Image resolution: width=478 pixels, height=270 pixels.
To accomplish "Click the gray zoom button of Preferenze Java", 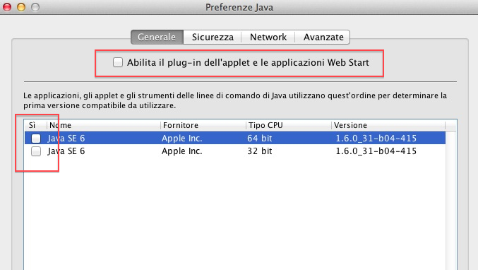I will click(x=35, y=6).
